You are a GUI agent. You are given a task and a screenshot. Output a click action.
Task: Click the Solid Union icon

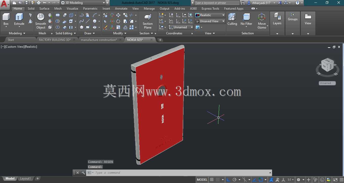click(x=58, y=15)
